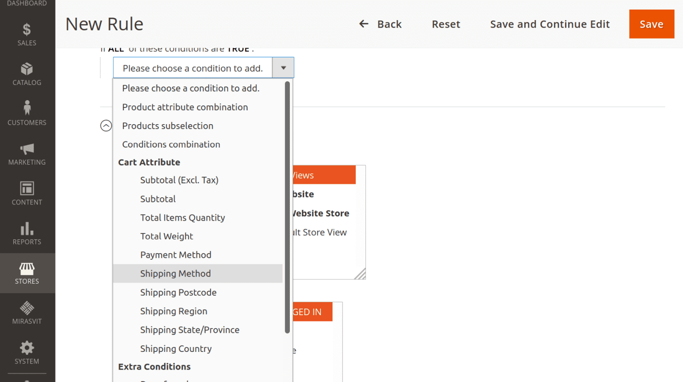Click Save and Continue Edit
The width and height of the screenshot is (683, 382).
coord(550,24)
